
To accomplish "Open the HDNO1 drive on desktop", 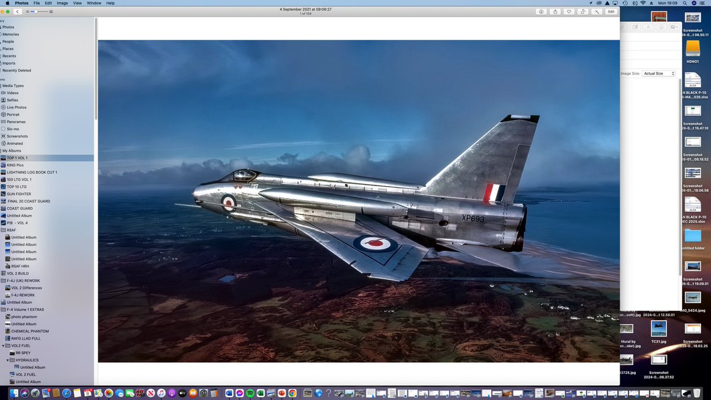I will (x=692, y=50).
